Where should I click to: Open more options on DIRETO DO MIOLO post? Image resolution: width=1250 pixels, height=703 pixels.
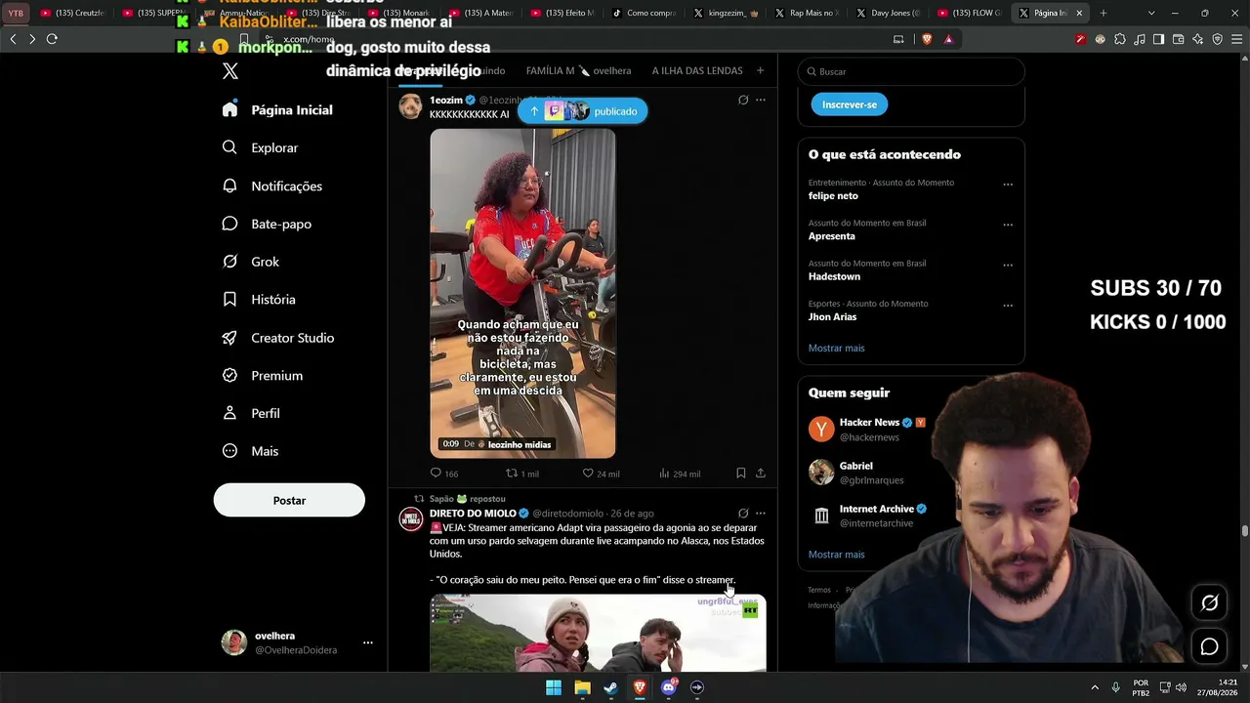(x=761, y=513)
